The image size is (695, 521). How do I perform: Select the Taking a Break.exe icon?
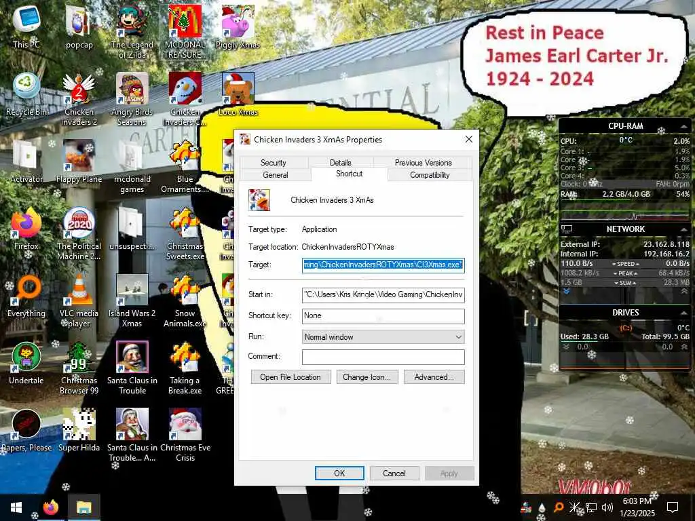click(185, 368)
